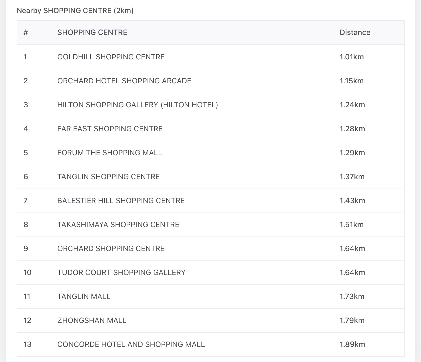
Task: Click the 1.89km distance cell
Action: click(x=352, y=344)
